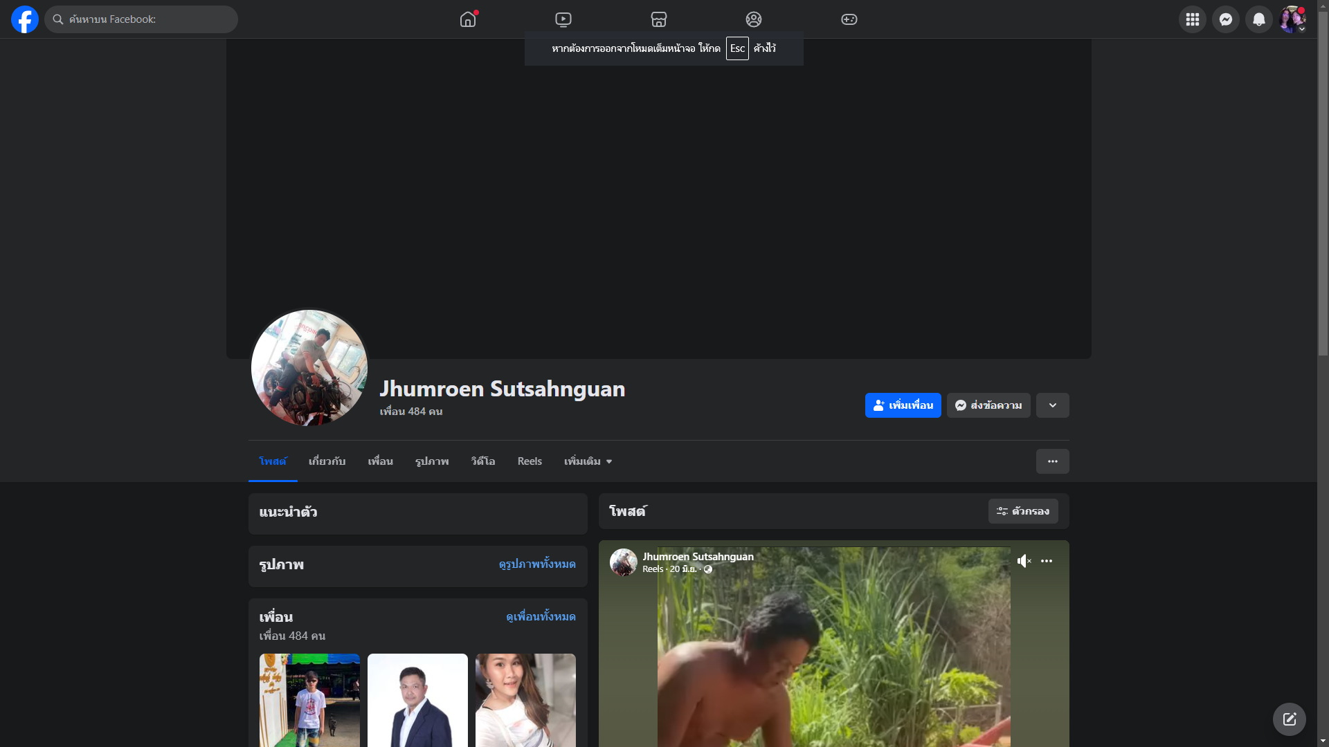The height and width of the screenshot is (747, 1329).
Task: Expand the chevron next to the message button
Action: (x=1053, y=405)
